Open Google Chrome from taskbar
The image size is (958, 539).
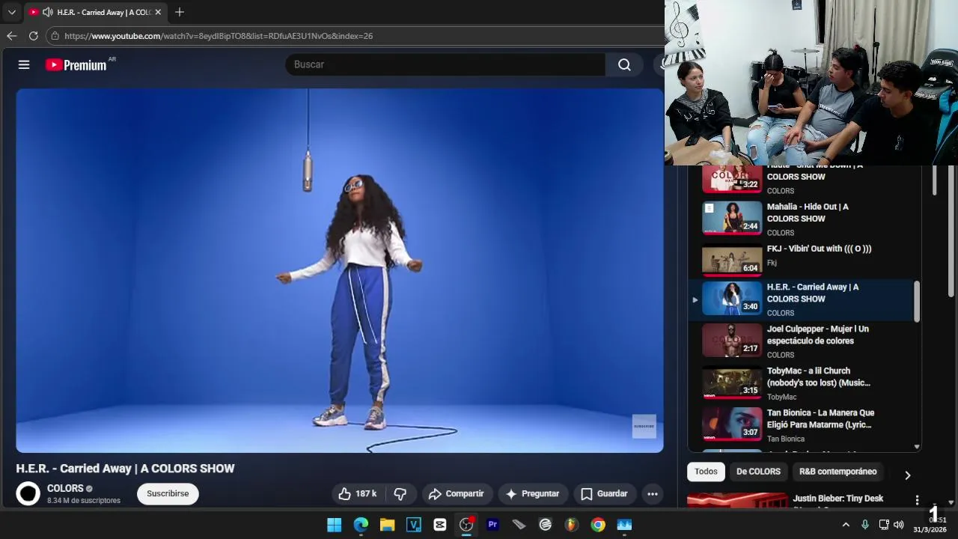pyautogui.click(x=598, y=525)
